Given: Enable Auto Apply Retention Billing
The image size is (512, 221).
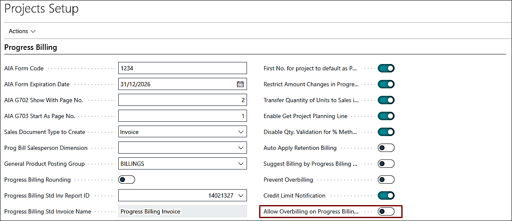Looking at the screenshot, I should pyautogui.click(x=386, y=148).
